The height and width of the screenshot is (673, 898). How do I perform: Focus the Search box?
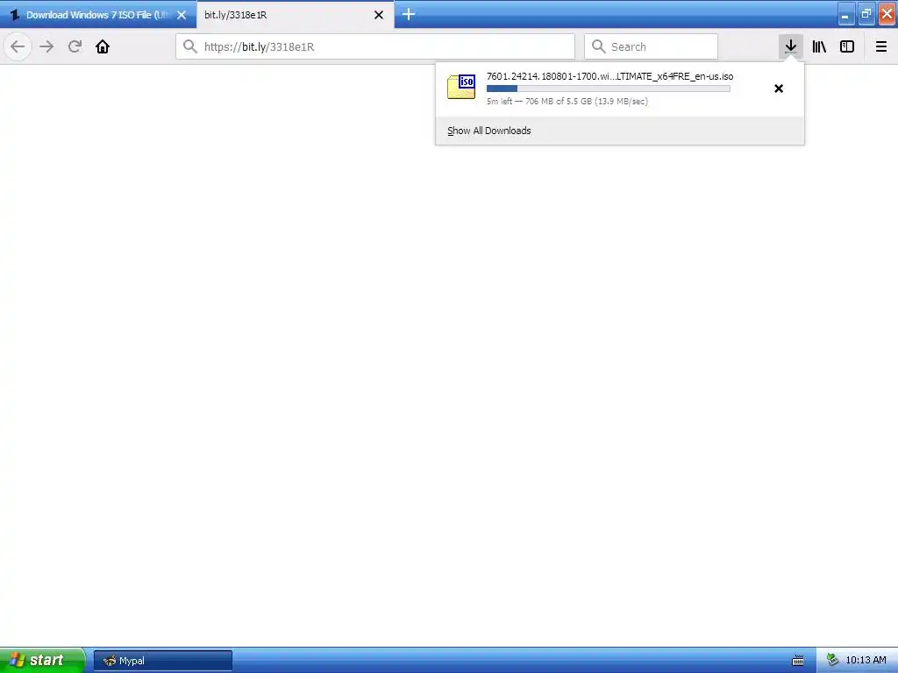click(x=652, y=46)
